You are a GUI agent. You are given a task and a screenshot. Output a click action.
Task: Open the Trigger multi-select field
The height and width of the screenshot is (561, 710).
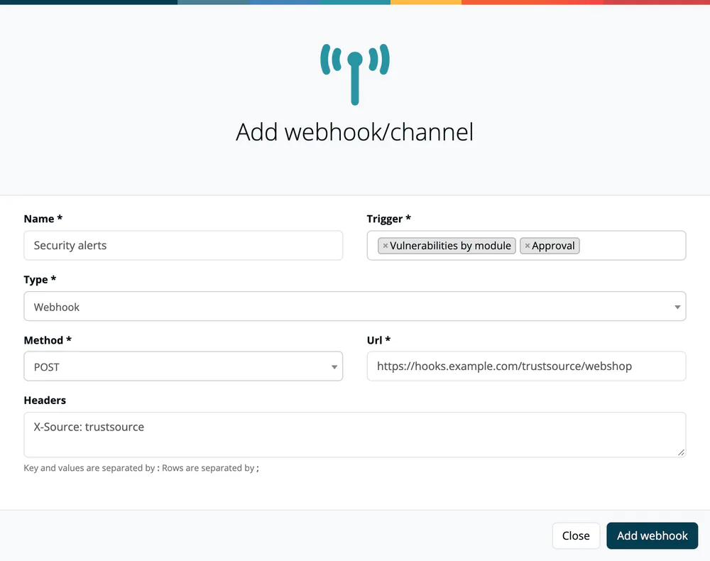coord(526,246)
